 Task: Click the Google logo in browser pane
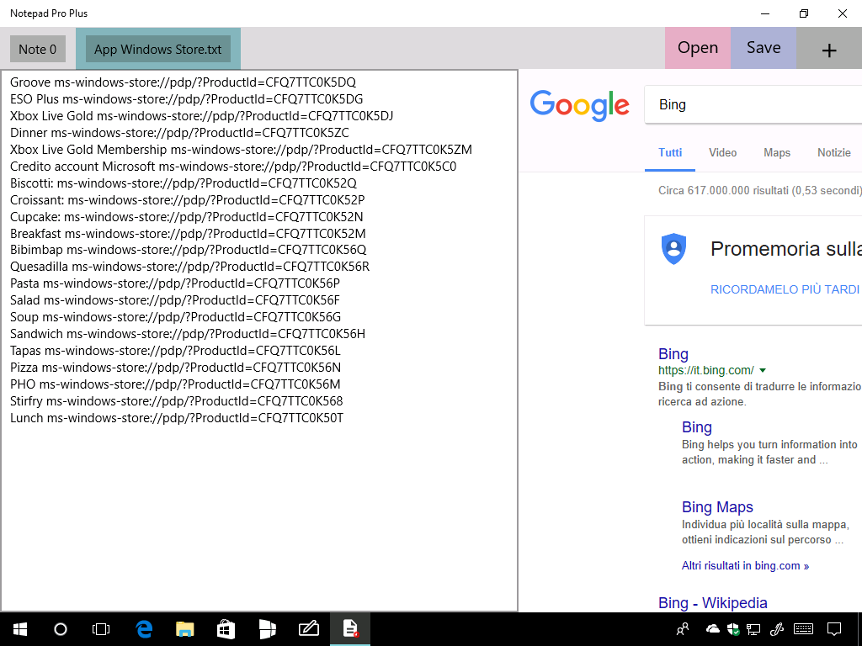579,105
